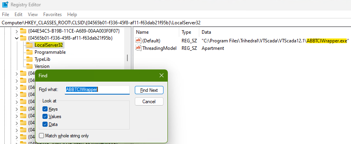This screenshot has width=351, height=144.
Task: Select the (Default) string value icon
Action: (138, 41)
